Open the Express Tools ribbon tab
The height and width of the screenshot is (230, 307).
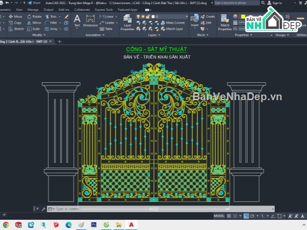click(x=104, y=10)
